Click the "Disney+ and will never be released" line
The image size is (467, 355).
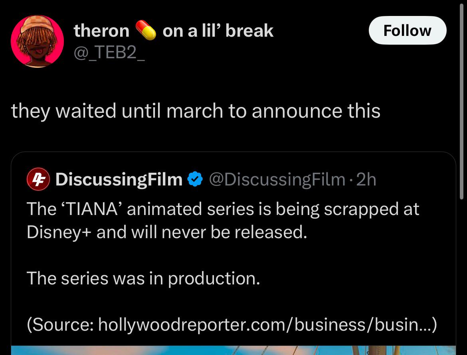[167, 232]
